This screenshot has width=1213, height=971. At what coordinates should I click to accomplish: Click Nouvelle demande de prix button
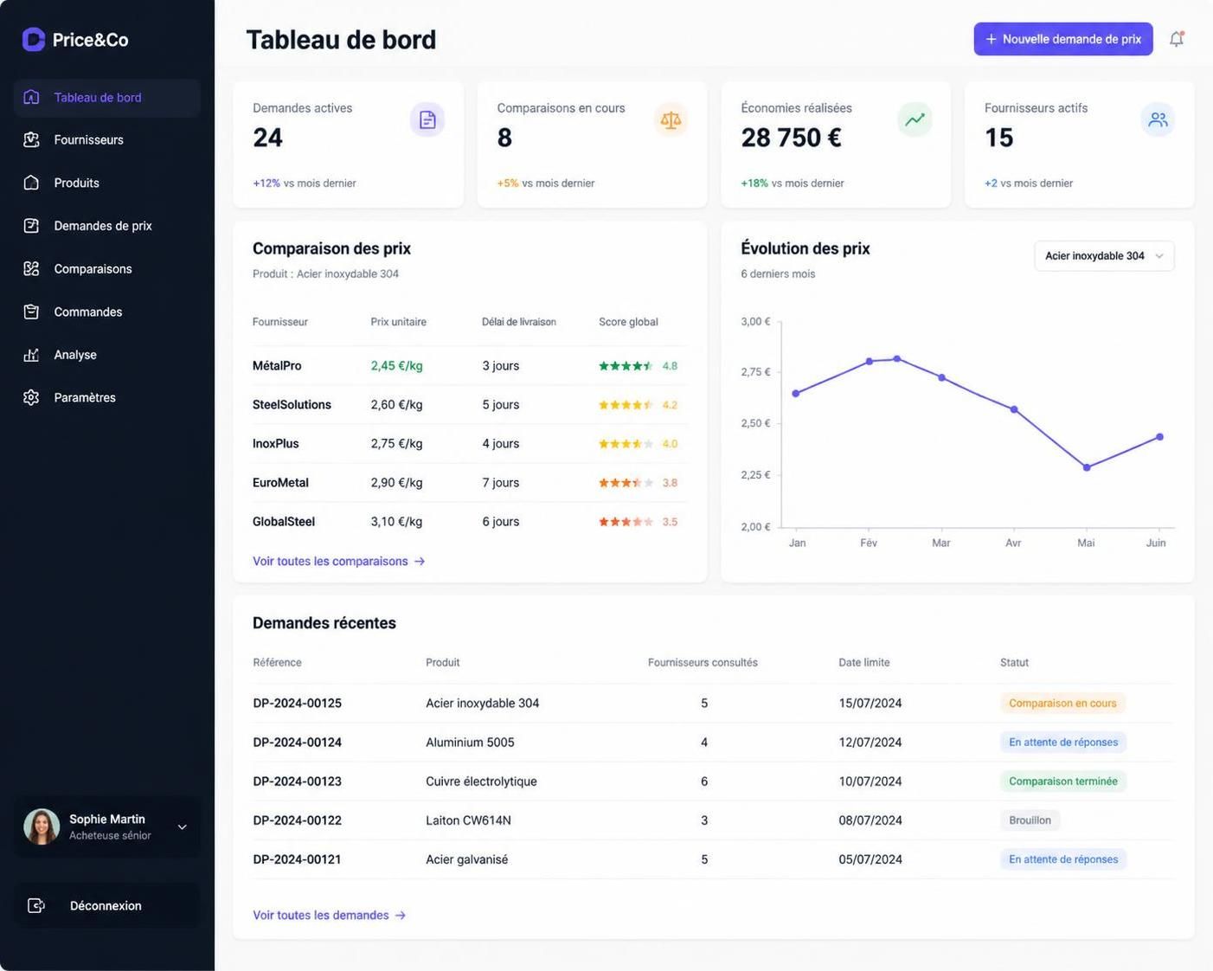[x=1063, y=39]
